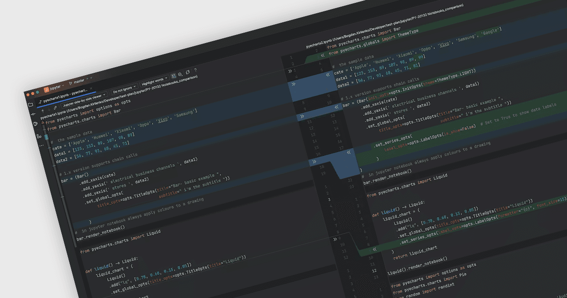This screenshot has width=567, height=298.
Task: Show more tool windows with the ellipsis icon
Action: pos(42,145)
